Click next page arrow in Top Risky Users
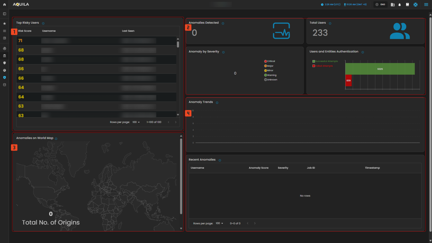Image resolution: width=432 pixels, height=243 pixels. pyautogui.click(x=176, y=122)
